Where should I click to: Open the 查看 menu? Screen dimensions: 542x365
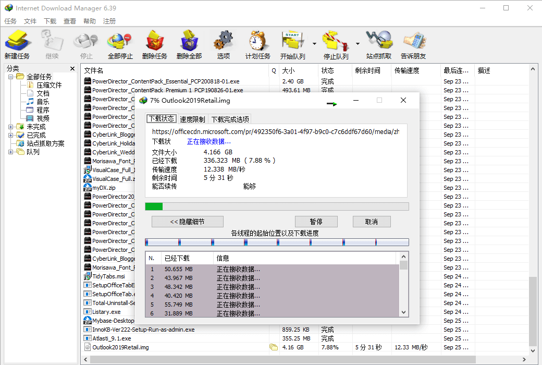pos(70,21)
